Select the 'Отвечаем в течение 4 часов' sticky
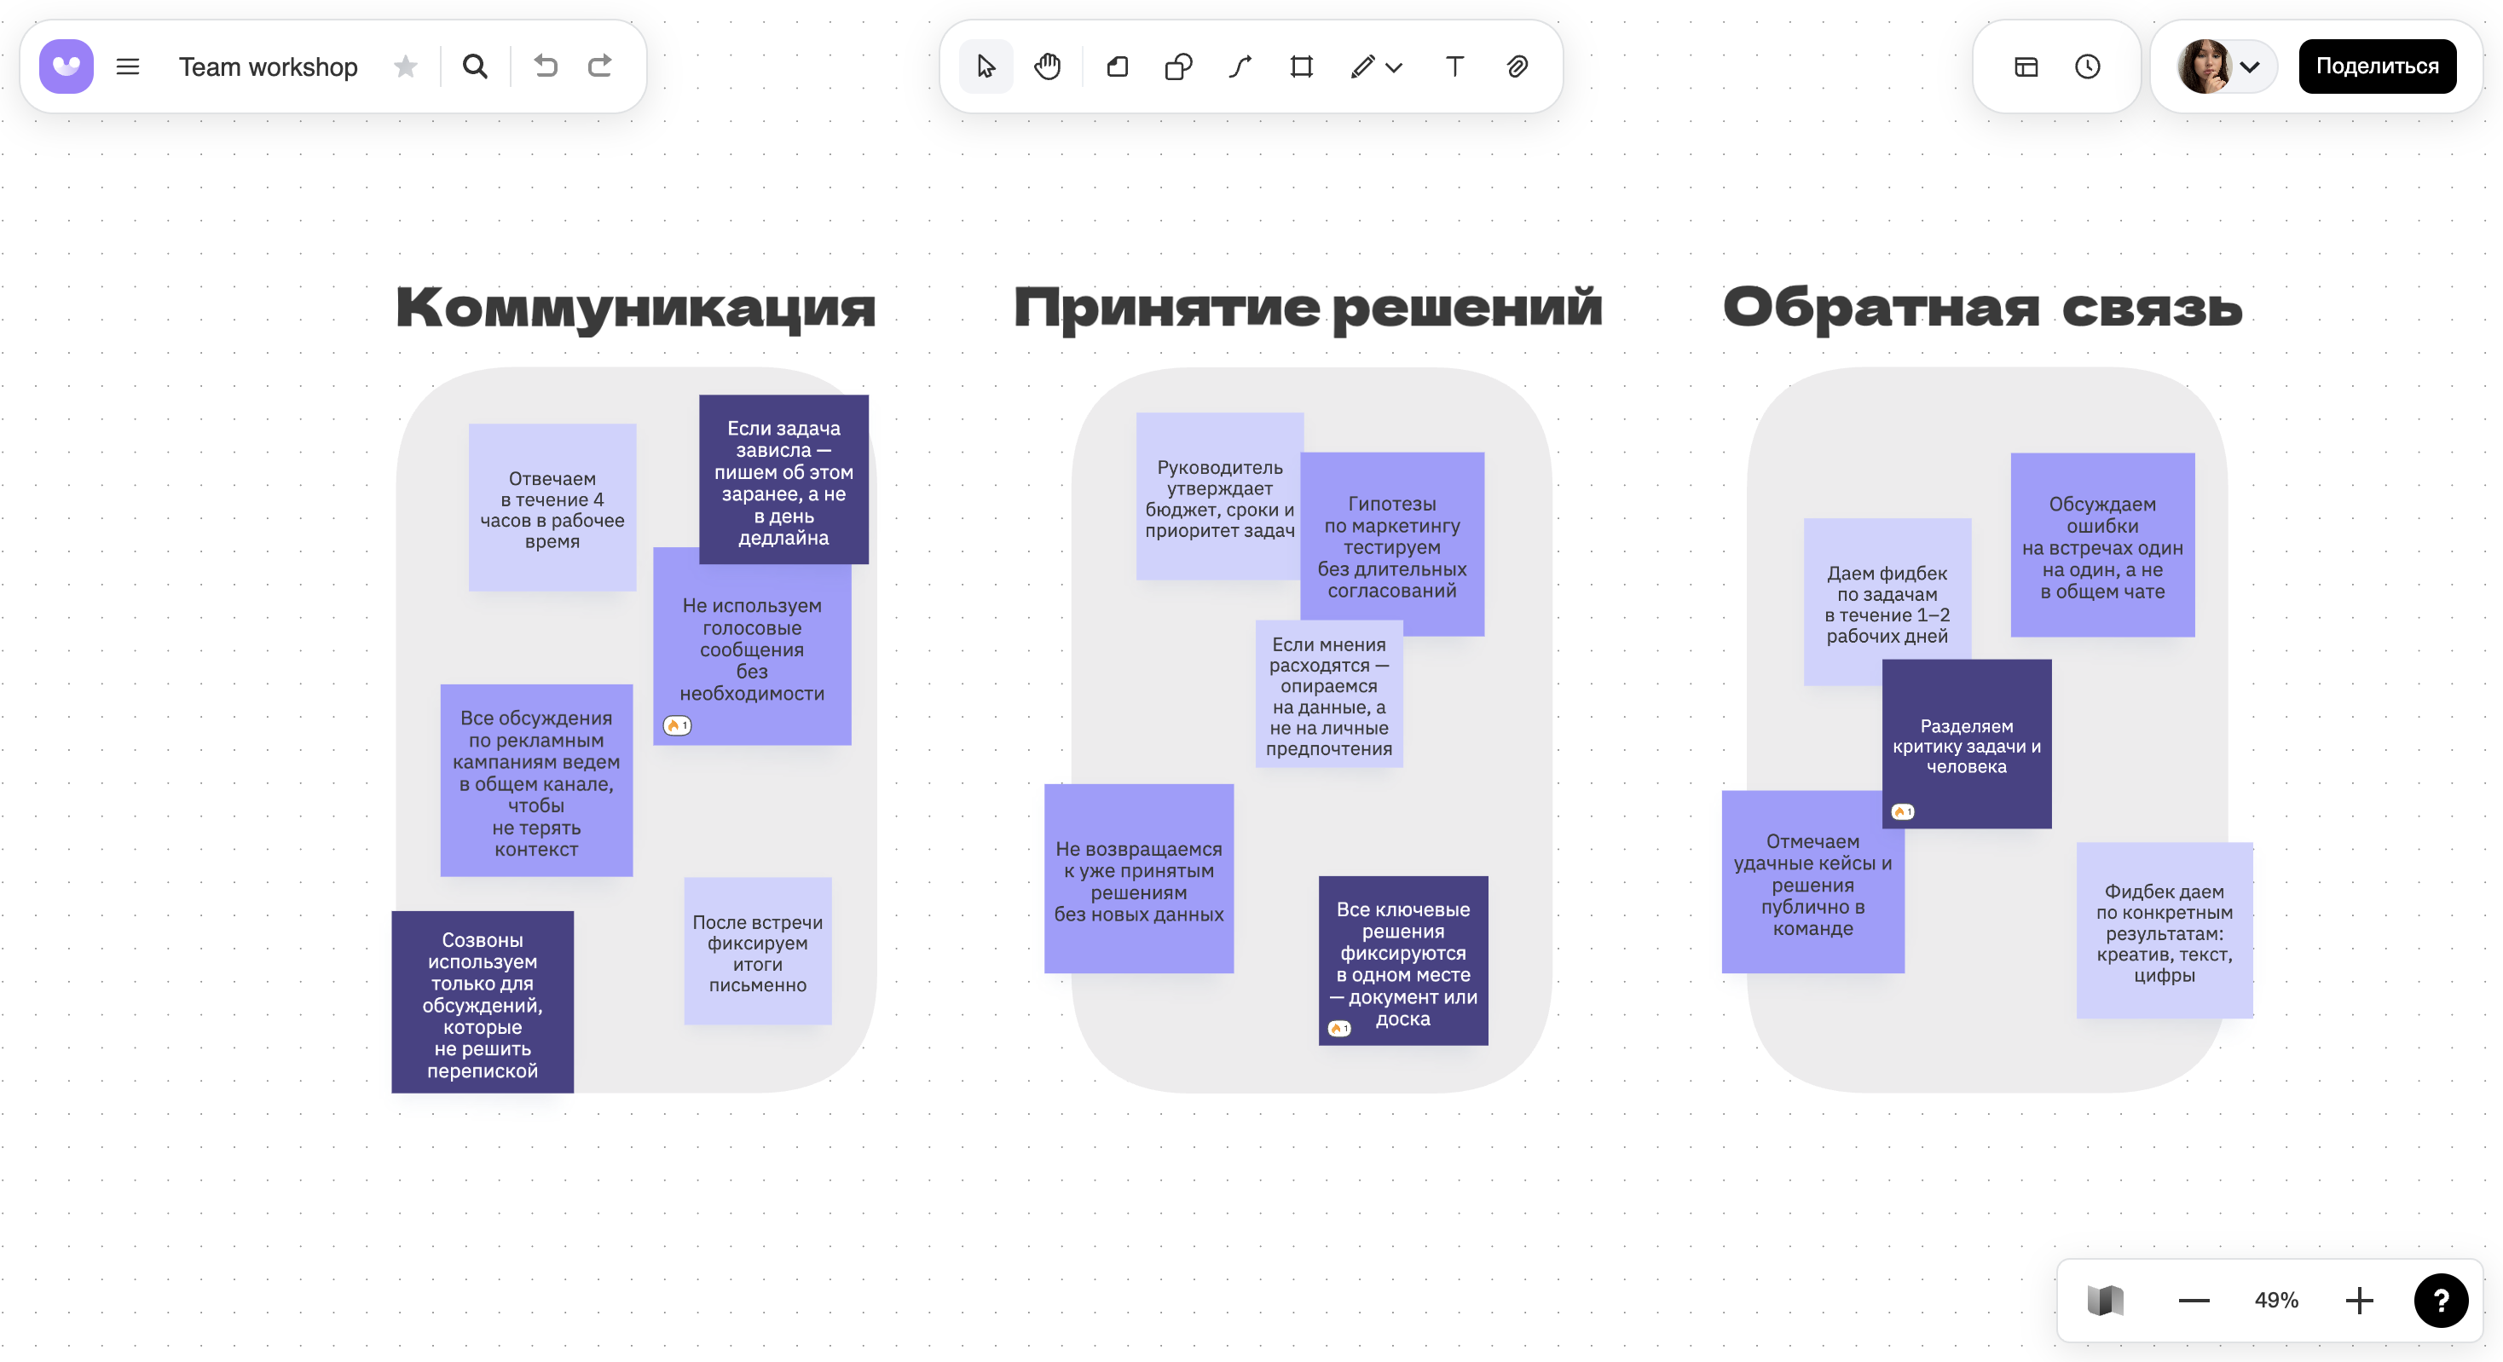The image size is (2503, 1362). click(552, 507)
